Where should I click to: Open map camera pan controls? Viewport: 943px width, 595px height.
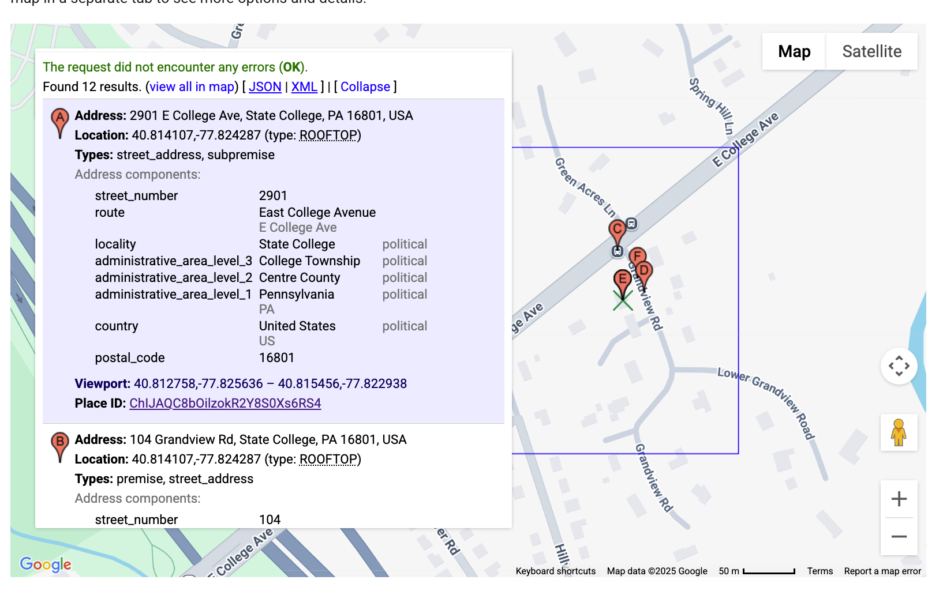899,366
